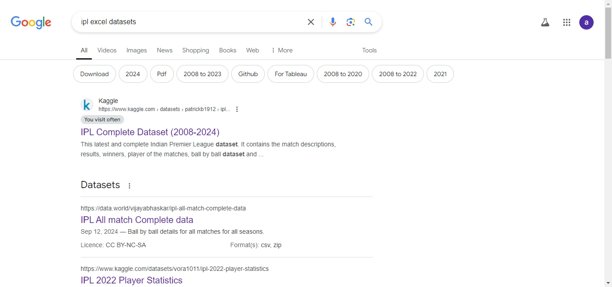The width and height of the screenshot is (612, 287).
Task: Open more options for Kaggle result
Action: click(237, 109)
